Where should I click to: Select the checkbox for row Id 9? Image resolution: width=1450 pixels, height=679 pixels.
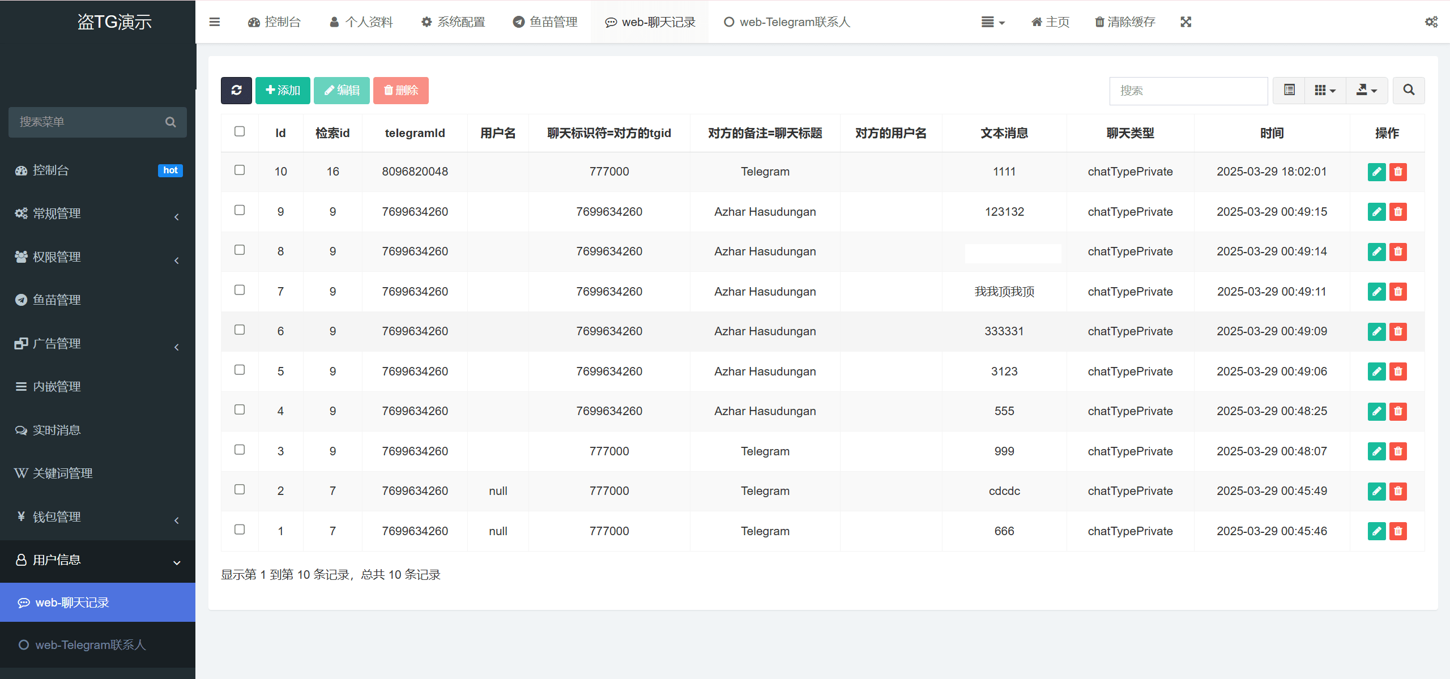point(240,210)
